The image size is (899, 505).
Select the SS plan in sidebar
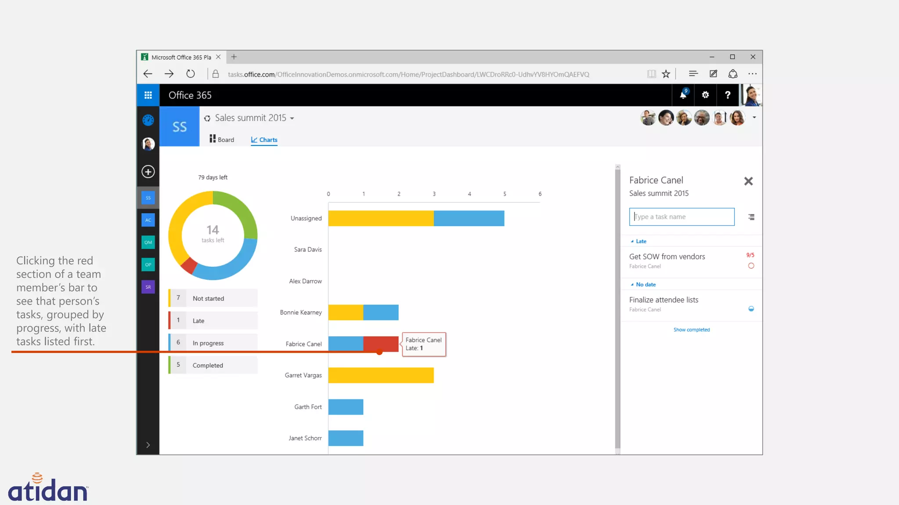point(148,198)
